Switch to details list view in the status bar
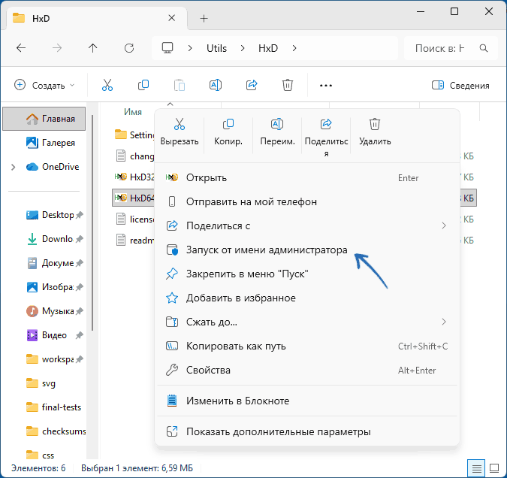507x478 pixels. (476, 468)
